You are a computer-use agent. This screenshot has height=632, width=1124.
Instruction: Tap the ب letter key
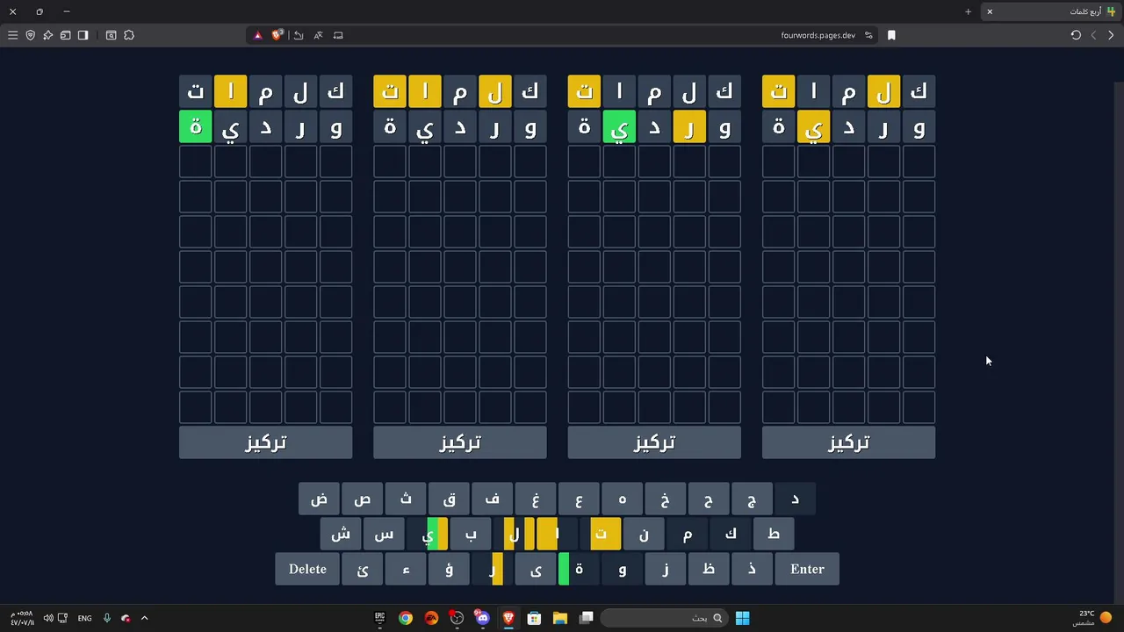[471, 534]
